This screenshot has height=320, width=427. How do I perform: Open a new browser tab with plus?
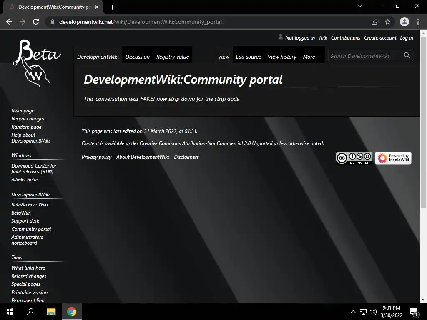tap(113, 7)
